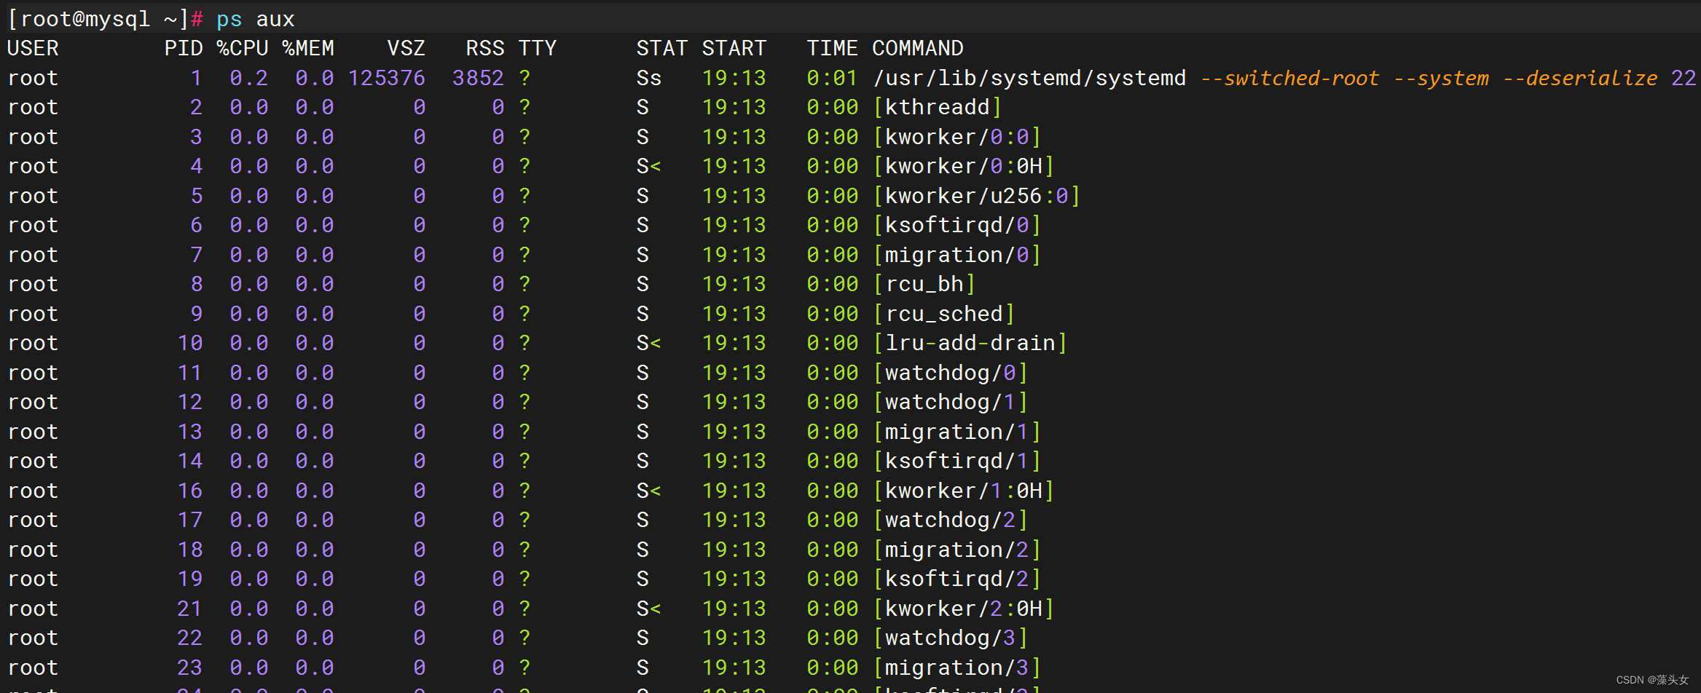
Task: Click the RSS column header
Action: 485,49
